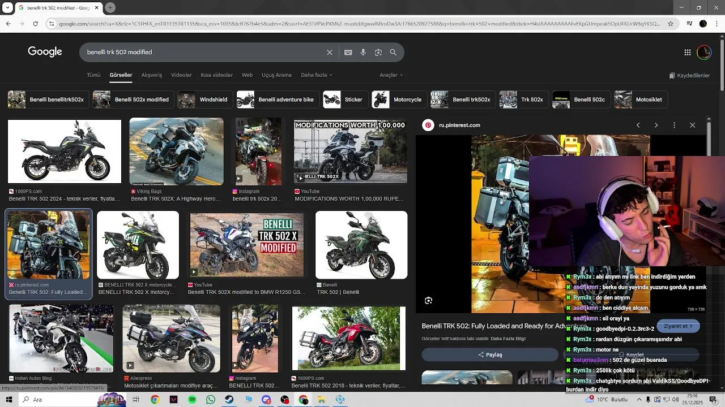725x407 pixels.
Task: Open the 1000PS Benelli TRK 502 2024 thumbnail
Action: coord(65,151)
